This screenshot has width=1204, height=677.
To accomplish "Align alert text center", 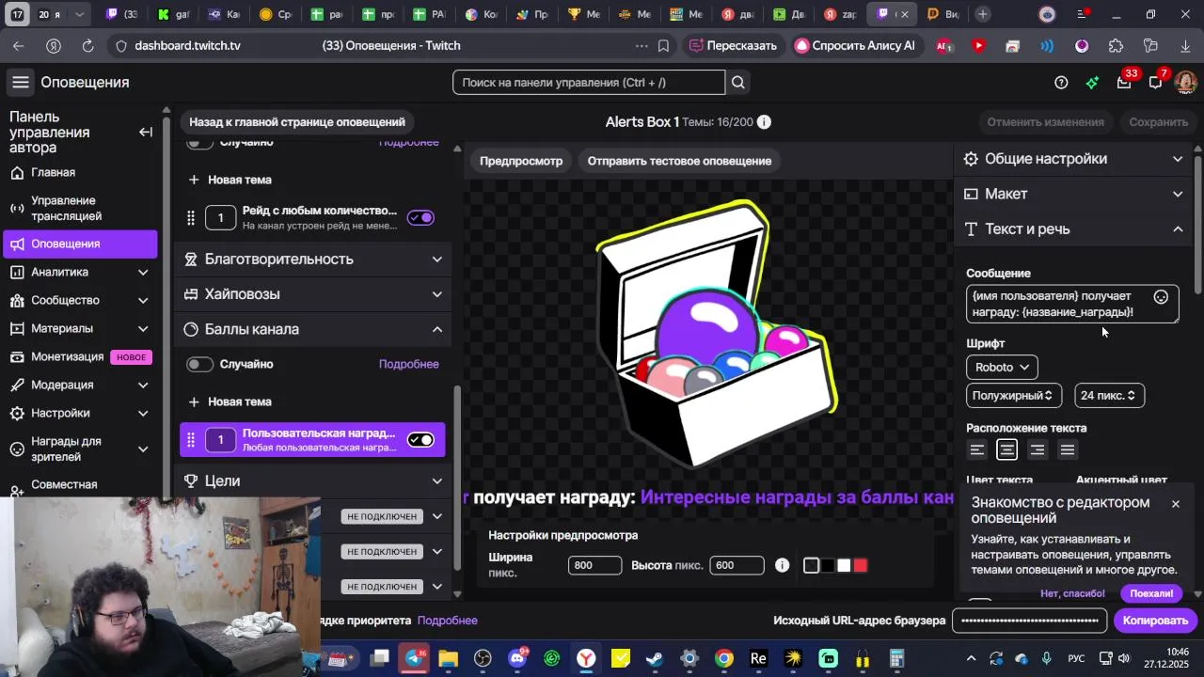I will pyautogui.click(x=1007, y=450).
